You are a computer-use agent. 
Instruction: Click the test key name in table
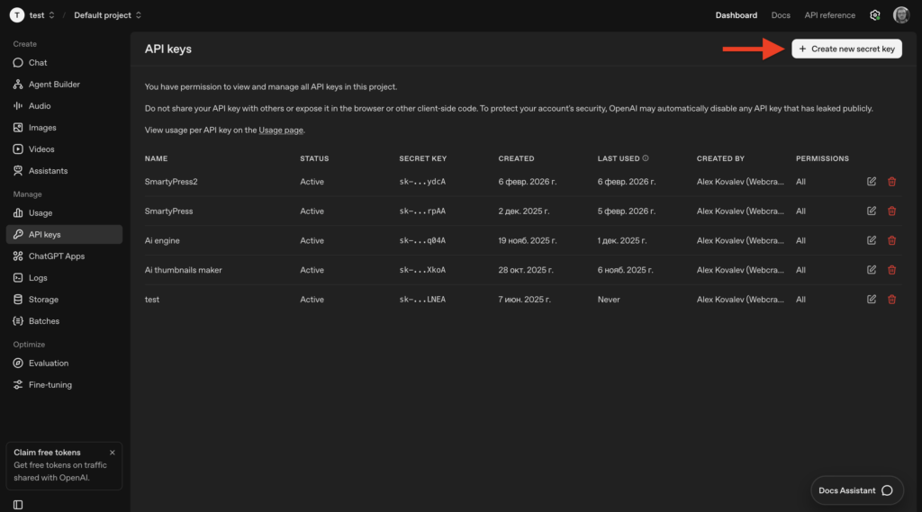151,300
